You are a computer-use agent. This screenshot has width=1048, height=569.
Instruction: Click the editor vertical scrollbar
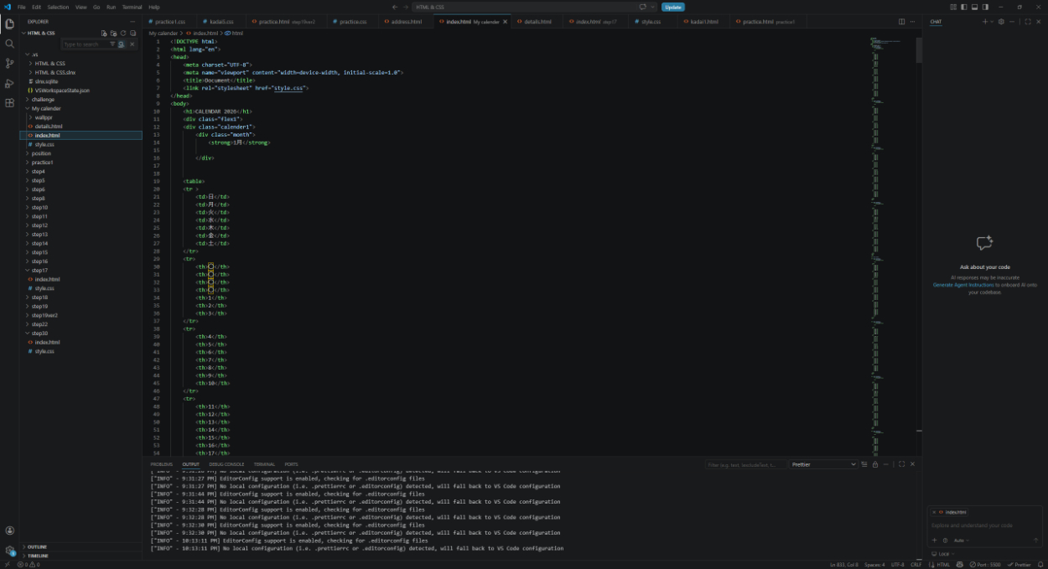(919, 50)
